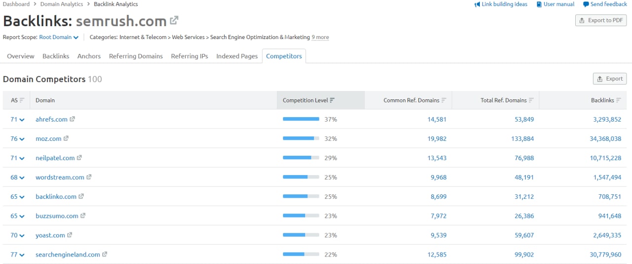The width and height of the screenshot is (632, 264).
Task: Open semrush.com external link icon in title
Action: coord(174,21)
